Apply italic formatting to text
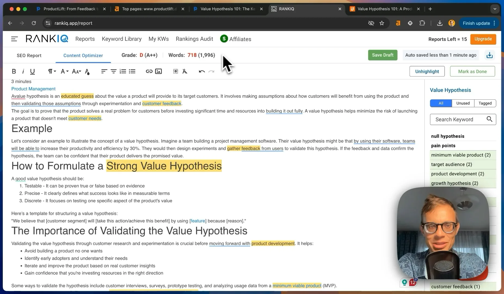The width and height of the screenshot is (504, 294). point(23,71)
